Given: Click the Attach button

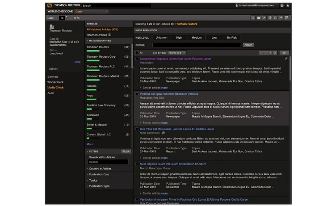Looking at the screenshot, I should 248,45.
